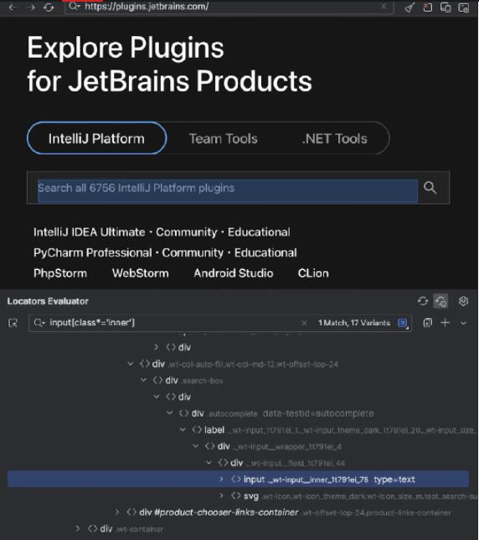Select div wt-input__wrapper tree row
Viewport: 479px width, 540px height.
point(238,446)
